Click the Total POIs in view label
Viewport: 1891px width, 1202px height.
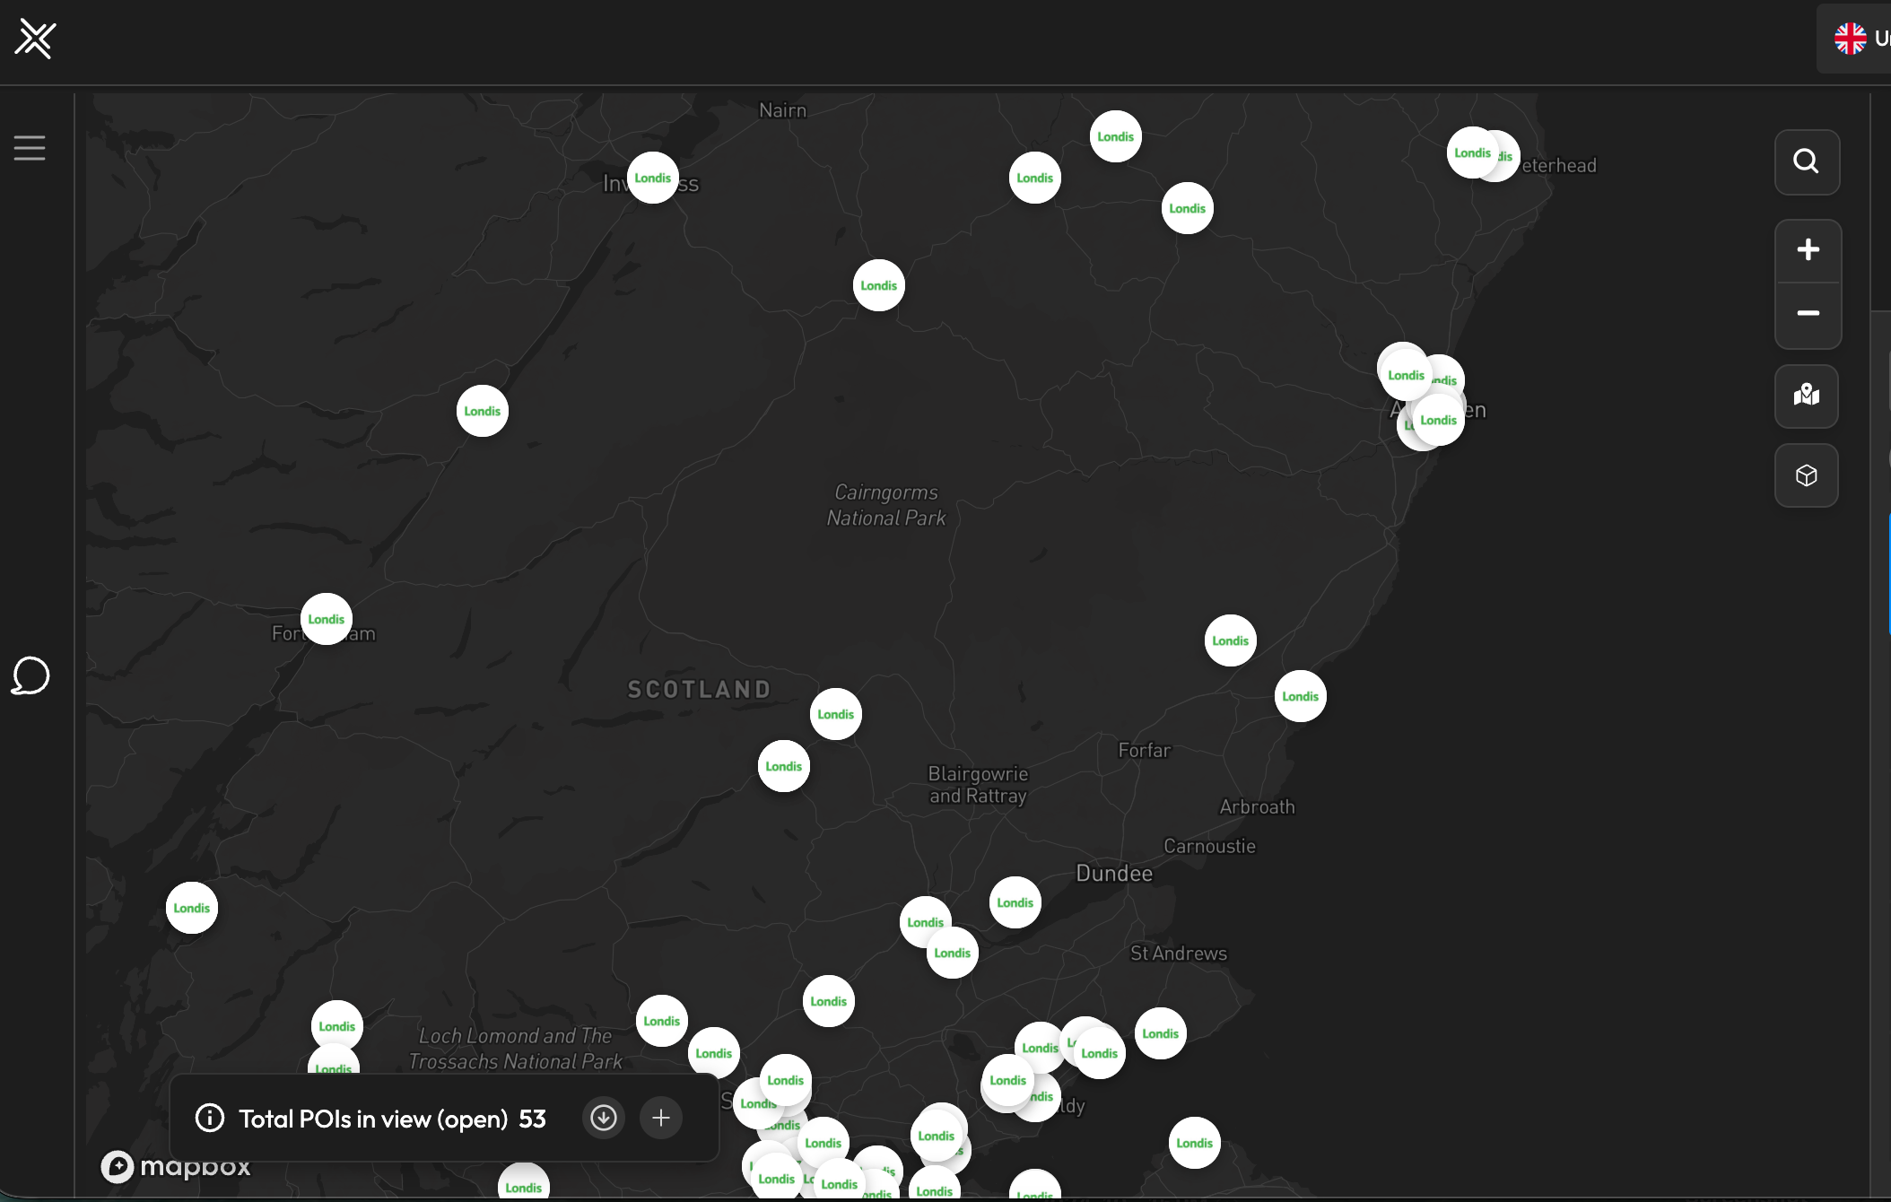coord(373,1119)
